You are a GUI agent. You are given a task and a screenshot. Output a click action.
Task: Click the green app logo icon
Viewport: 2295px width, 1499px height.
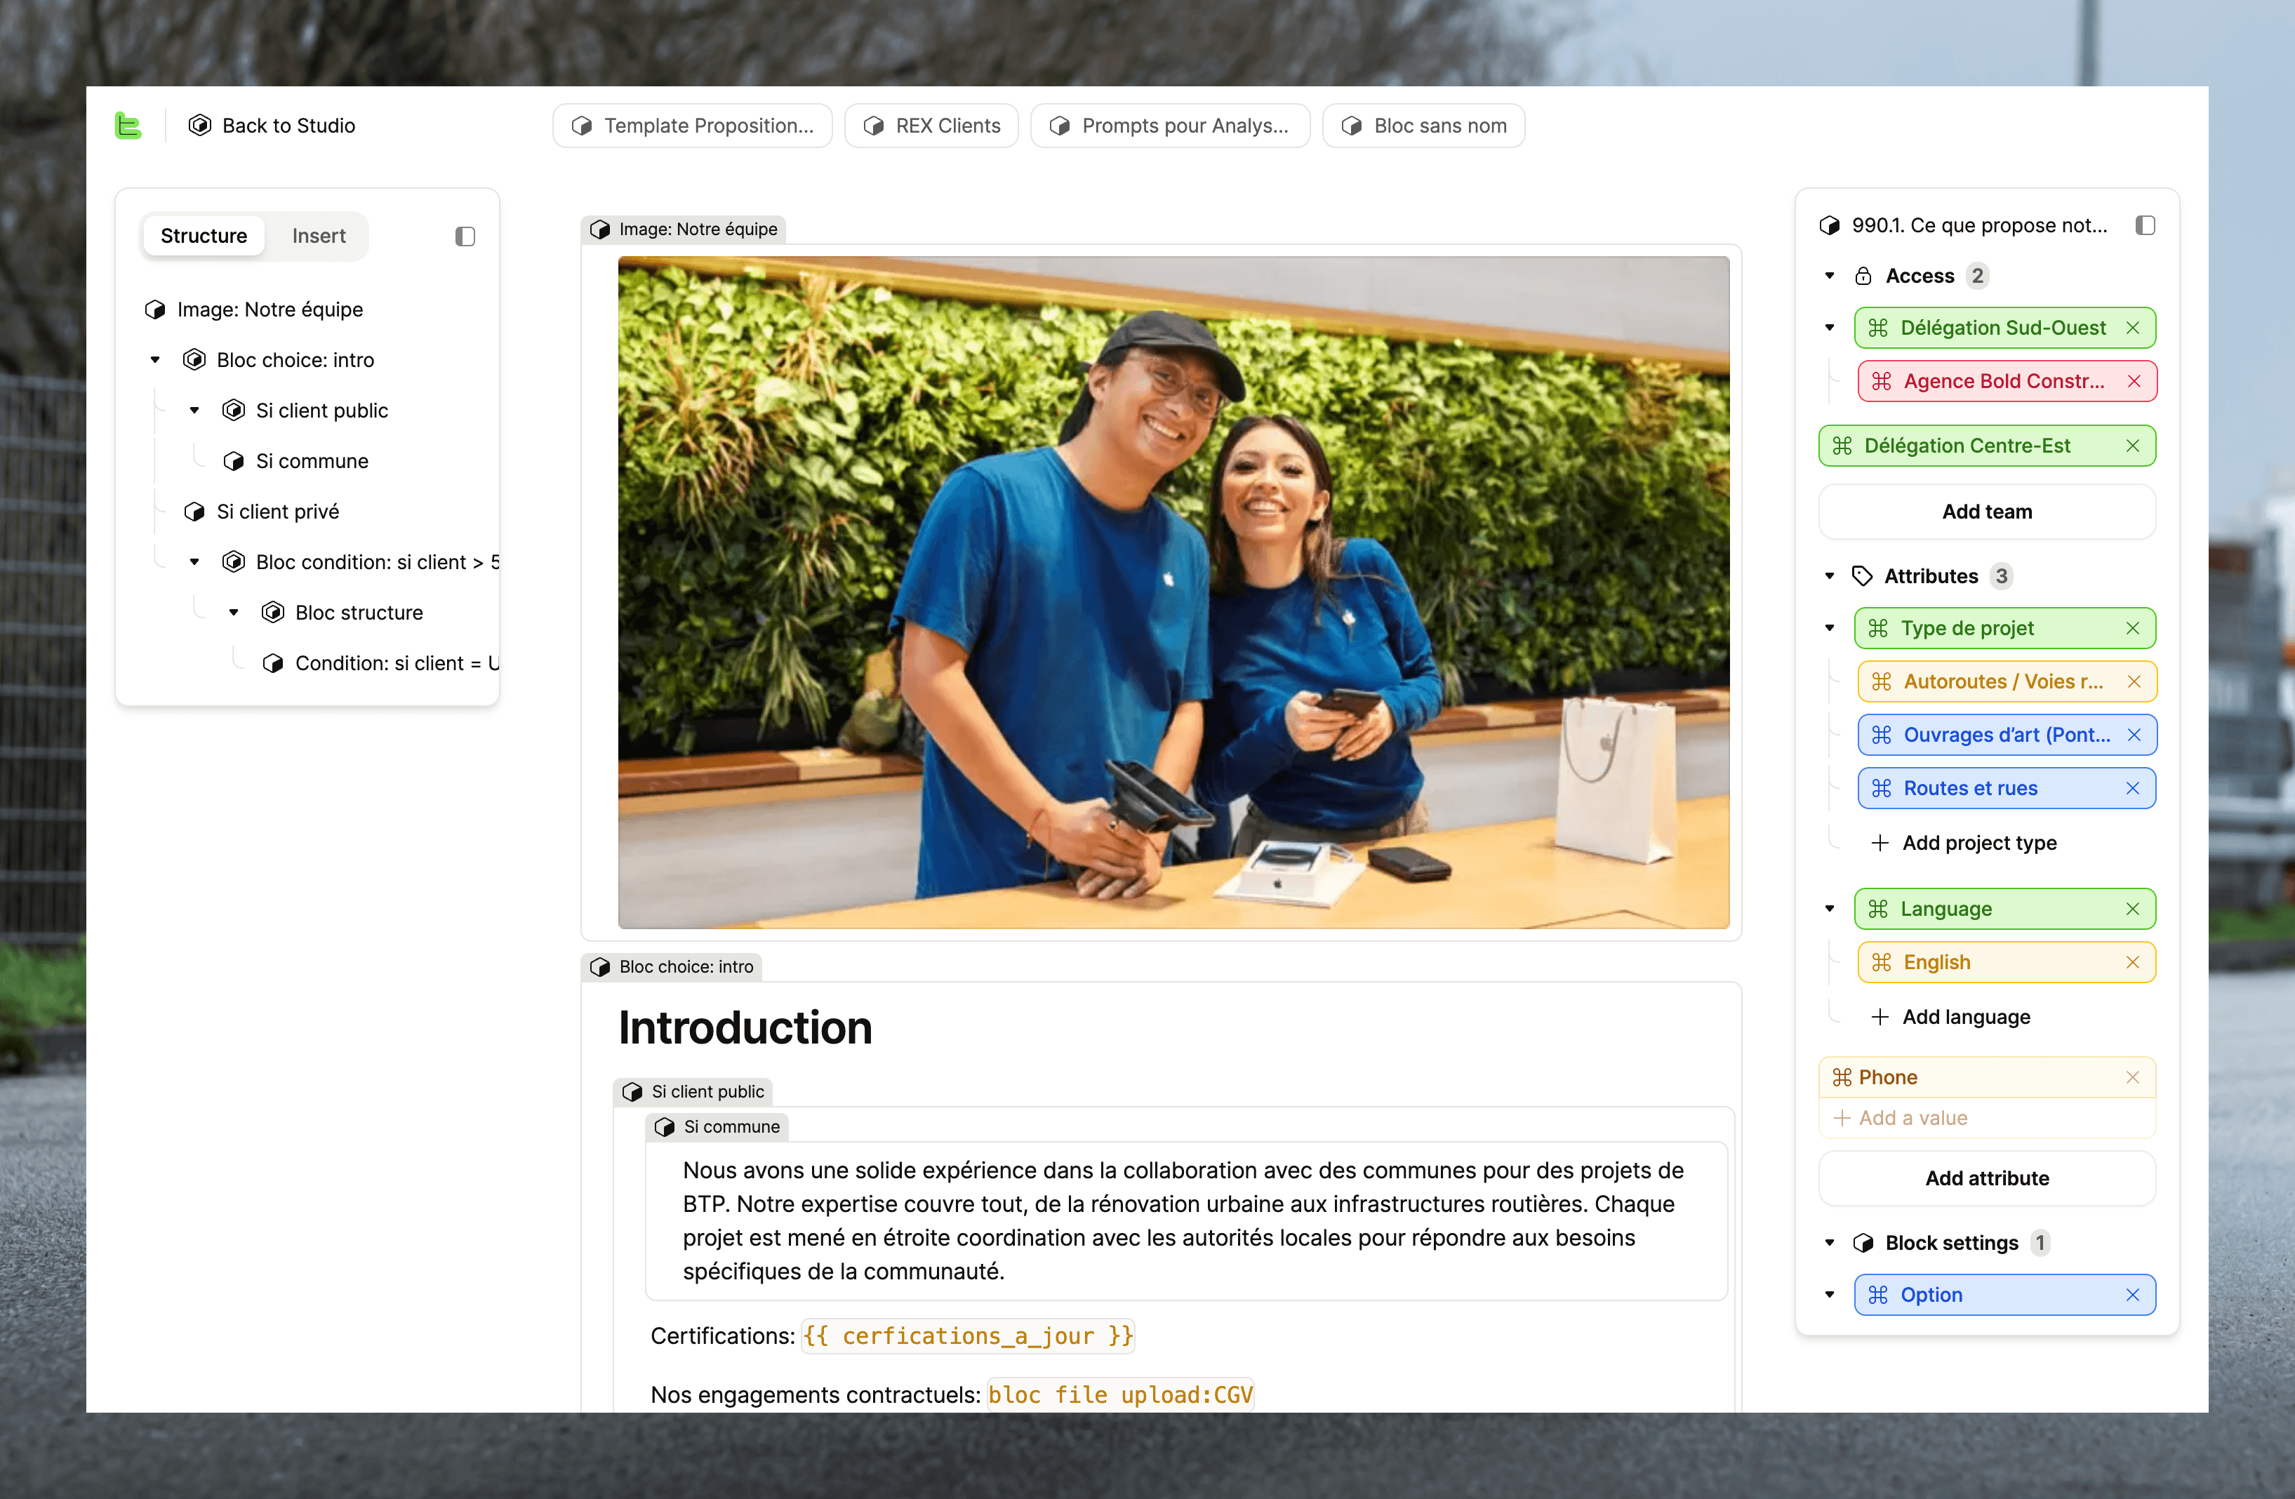click(x=128, y=126)
